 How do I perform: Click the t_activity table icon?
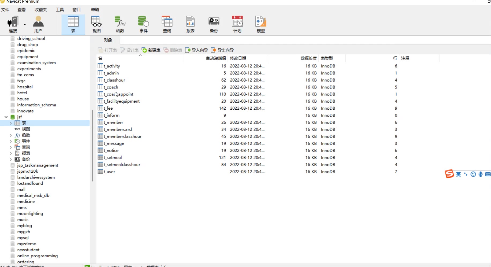click(x=101, y=66)
